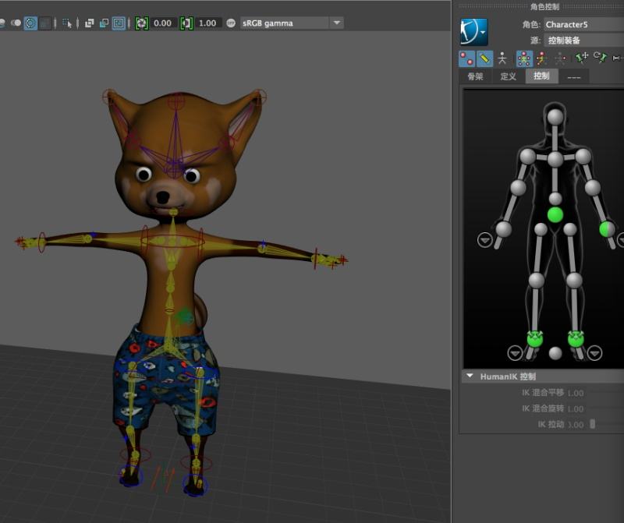Click the pin rotation green pushpin icon
The width and height of the screenshot is (624, 523).
600,58
